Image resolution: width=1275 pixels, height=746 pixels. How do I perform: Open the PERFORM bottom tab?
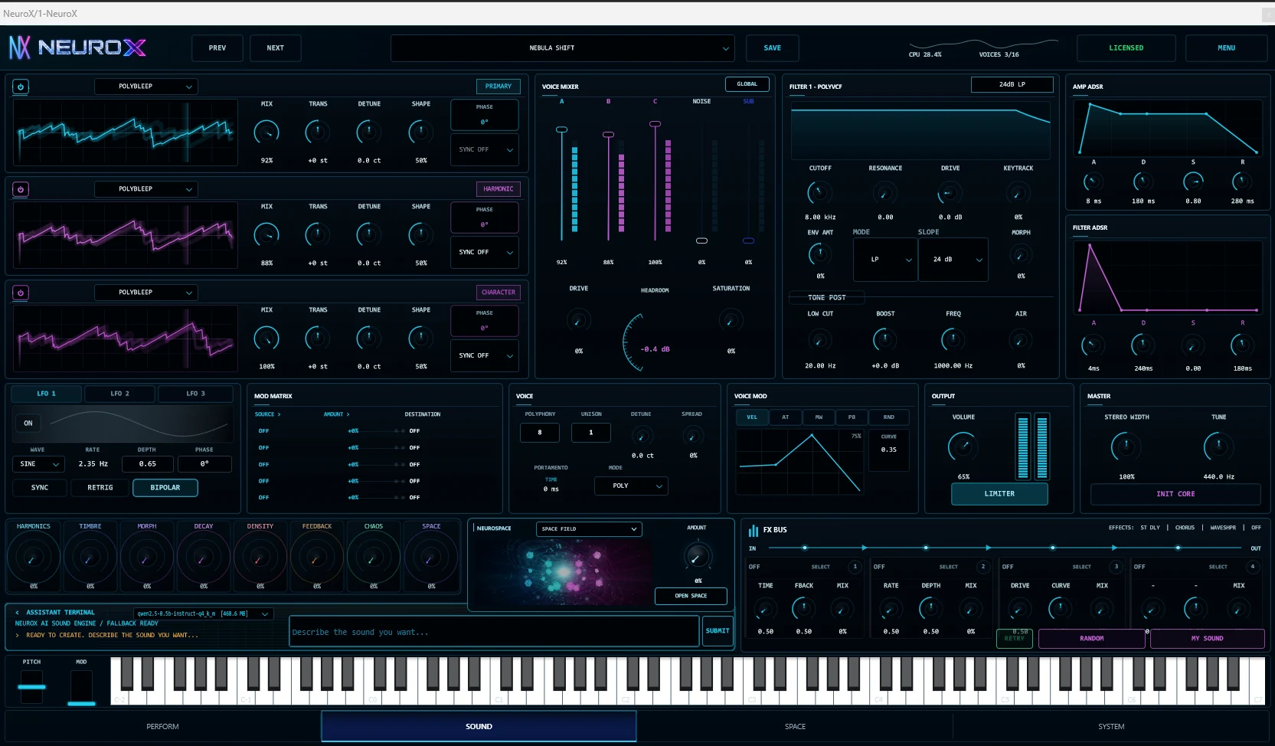tap(163, 727)
